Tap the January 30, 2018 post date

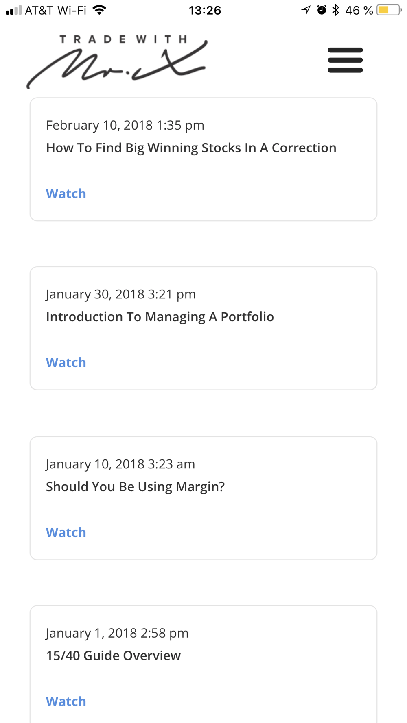click(x=120, y=294)
